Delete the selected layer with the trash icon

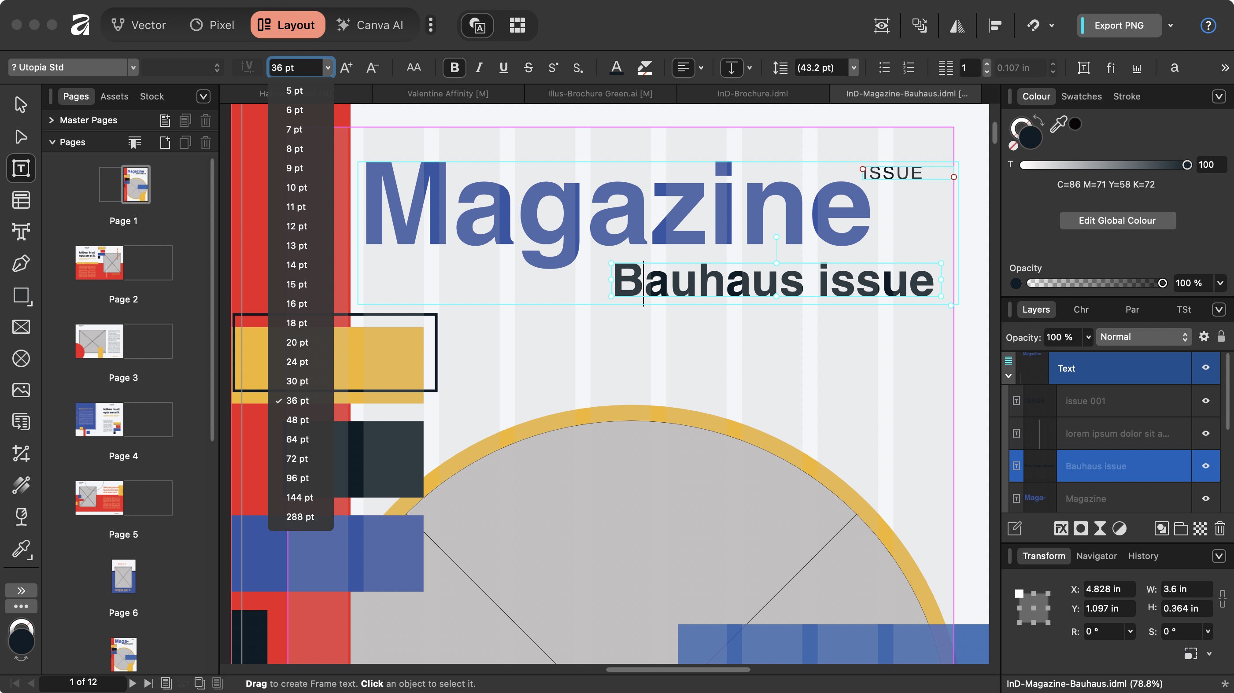pyautogui.click(x=1219, y=528)
